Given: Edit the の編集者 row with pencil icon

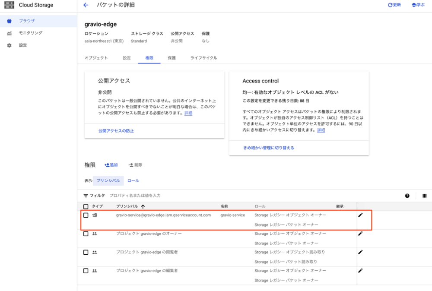Looking at the screenshot, I should click(360, 271).
